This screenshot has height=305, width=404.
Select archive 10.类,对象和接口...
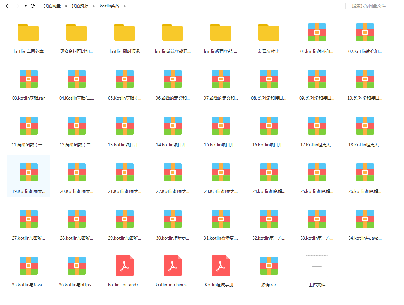[365, 79]
